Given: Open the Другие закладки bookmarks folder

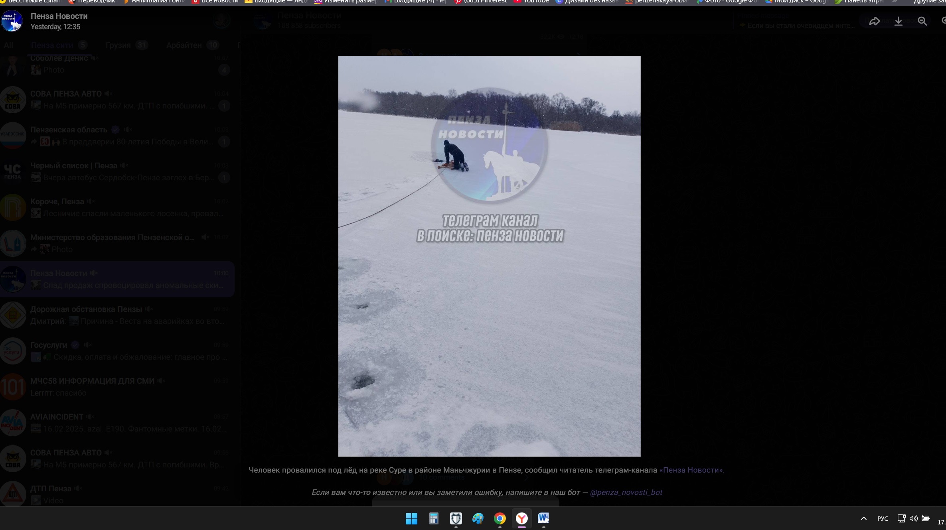Looking at the screenshot, I should click(929, 2).
